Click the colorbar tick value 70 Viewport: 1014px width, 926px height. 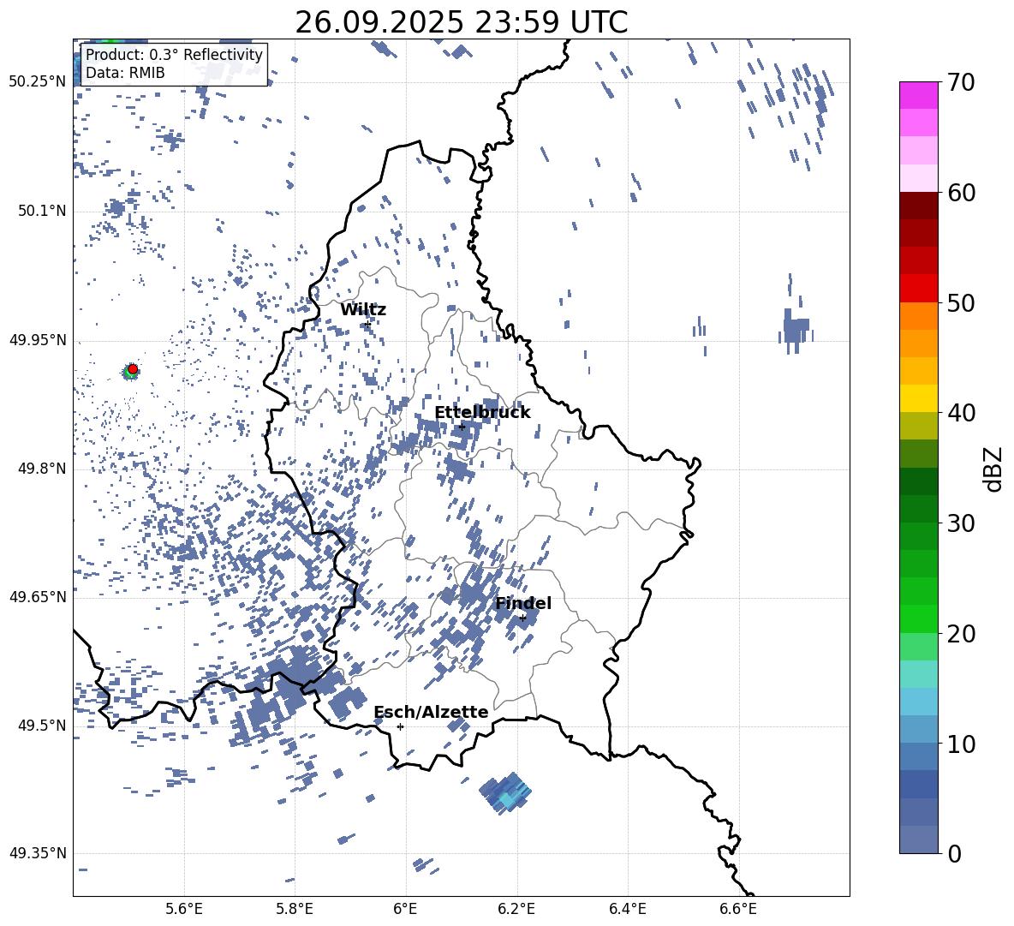[961, 82]
